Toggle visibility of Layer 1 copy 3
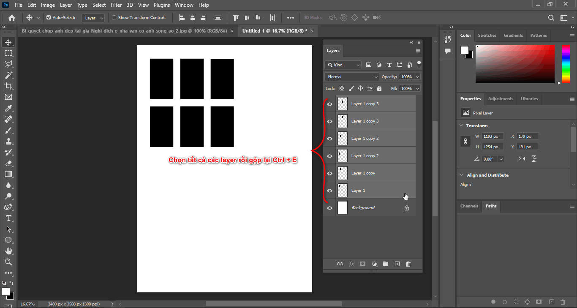577x308 pixels. [x=329, y=104]
